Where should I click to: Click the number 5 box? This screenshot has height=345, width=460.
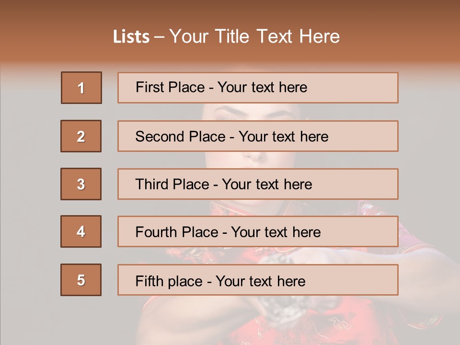click(x=81, y=279)
